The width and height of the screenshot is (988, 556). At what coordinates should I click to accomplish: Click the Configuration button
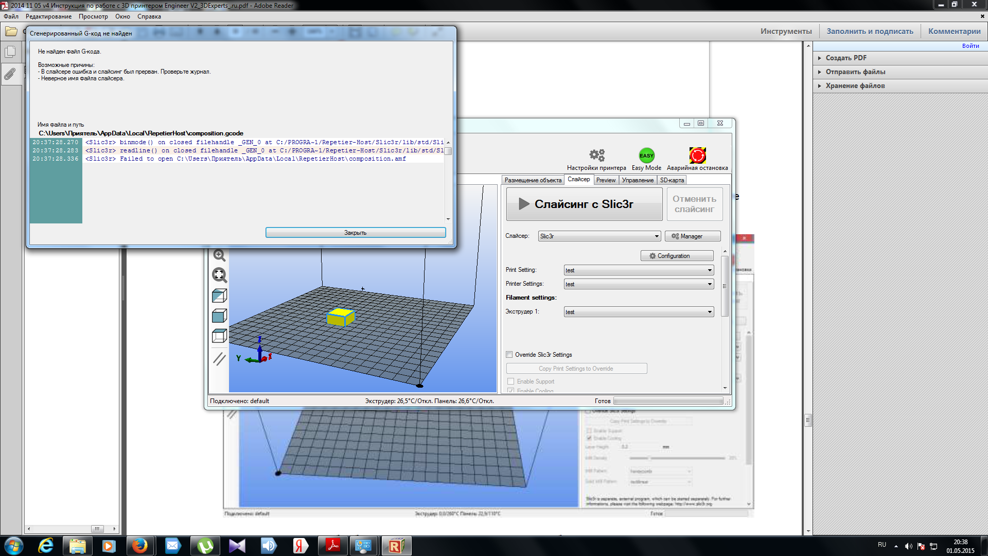coord(677,256)
